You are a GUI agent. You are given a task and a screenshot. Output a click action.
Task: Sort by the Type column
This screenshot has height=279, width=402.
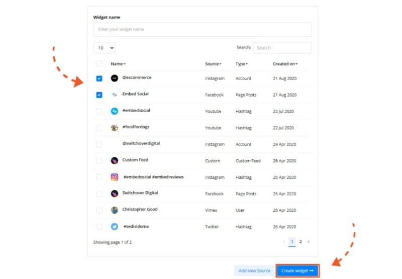[242, 64]
